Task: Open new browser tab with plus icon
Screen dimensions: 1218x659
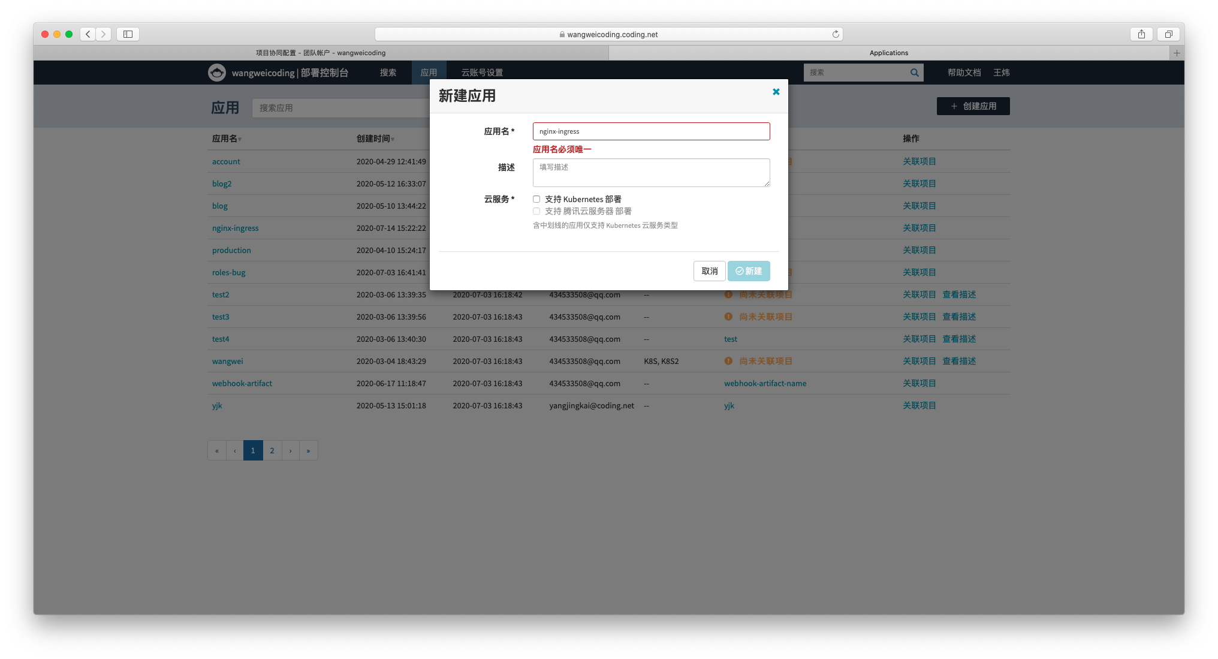Action: pyautogui.click(x=1177, y=53)
